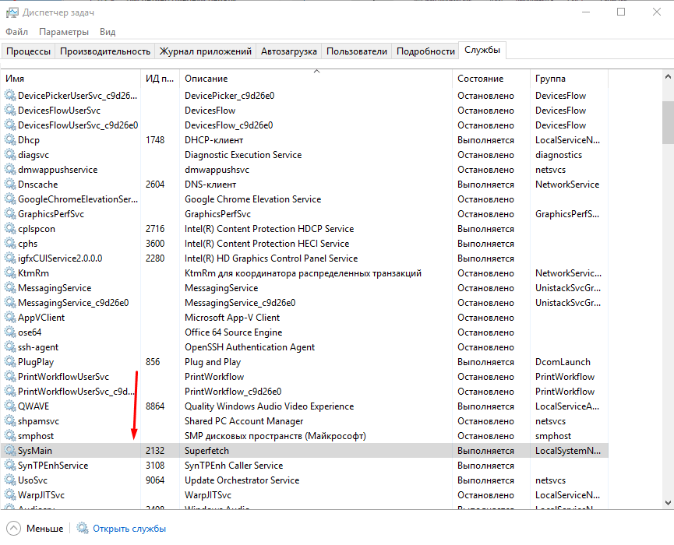This screenshot has height=545, width=674.
Task: Click the services icon beside Открыть службы
Action: tap(83, 529)
